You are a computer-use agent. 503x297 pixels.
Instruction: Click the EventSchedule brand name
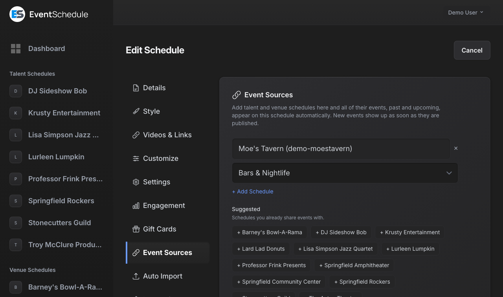pos(59,15)
